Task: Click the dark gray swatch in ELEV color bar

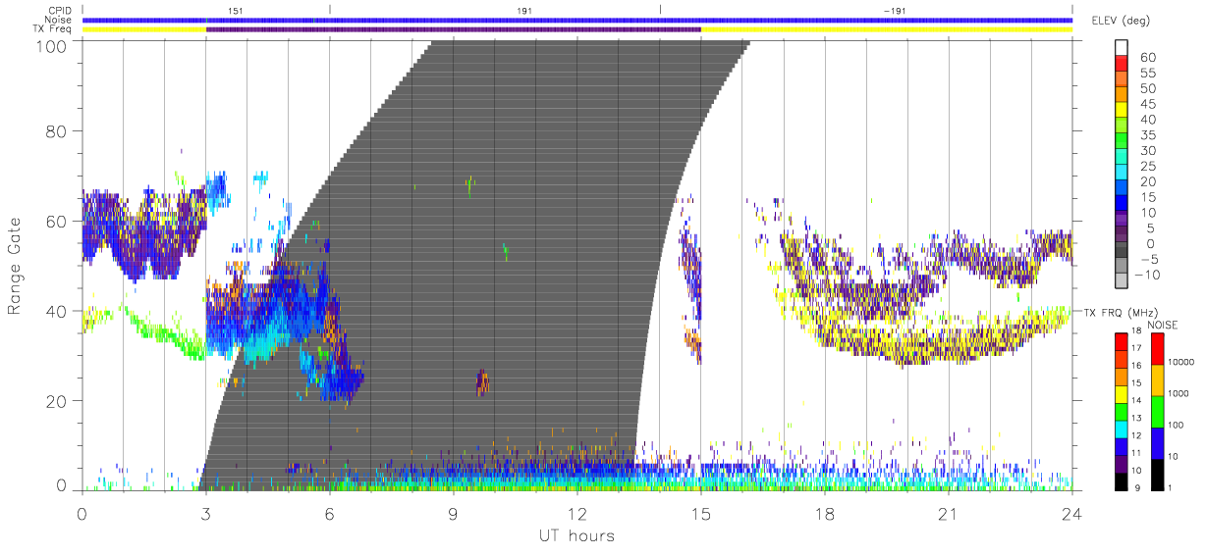Action: (1124, 251)
